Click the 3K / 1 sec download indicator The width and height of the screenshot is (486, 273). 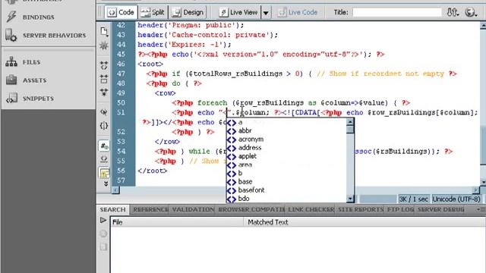click(414, 199)
